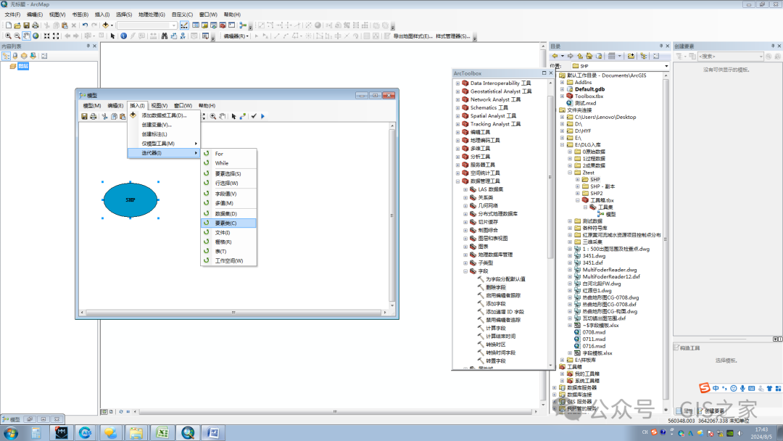Zoom to full extent globe

point(36,36)
